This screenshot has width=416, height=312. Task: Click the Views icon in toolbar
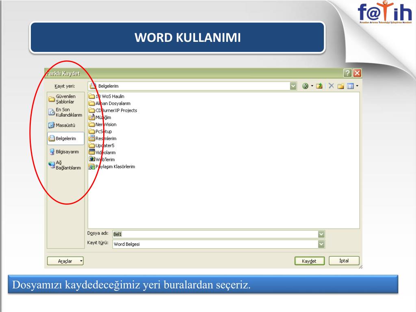tap(350, 86)
